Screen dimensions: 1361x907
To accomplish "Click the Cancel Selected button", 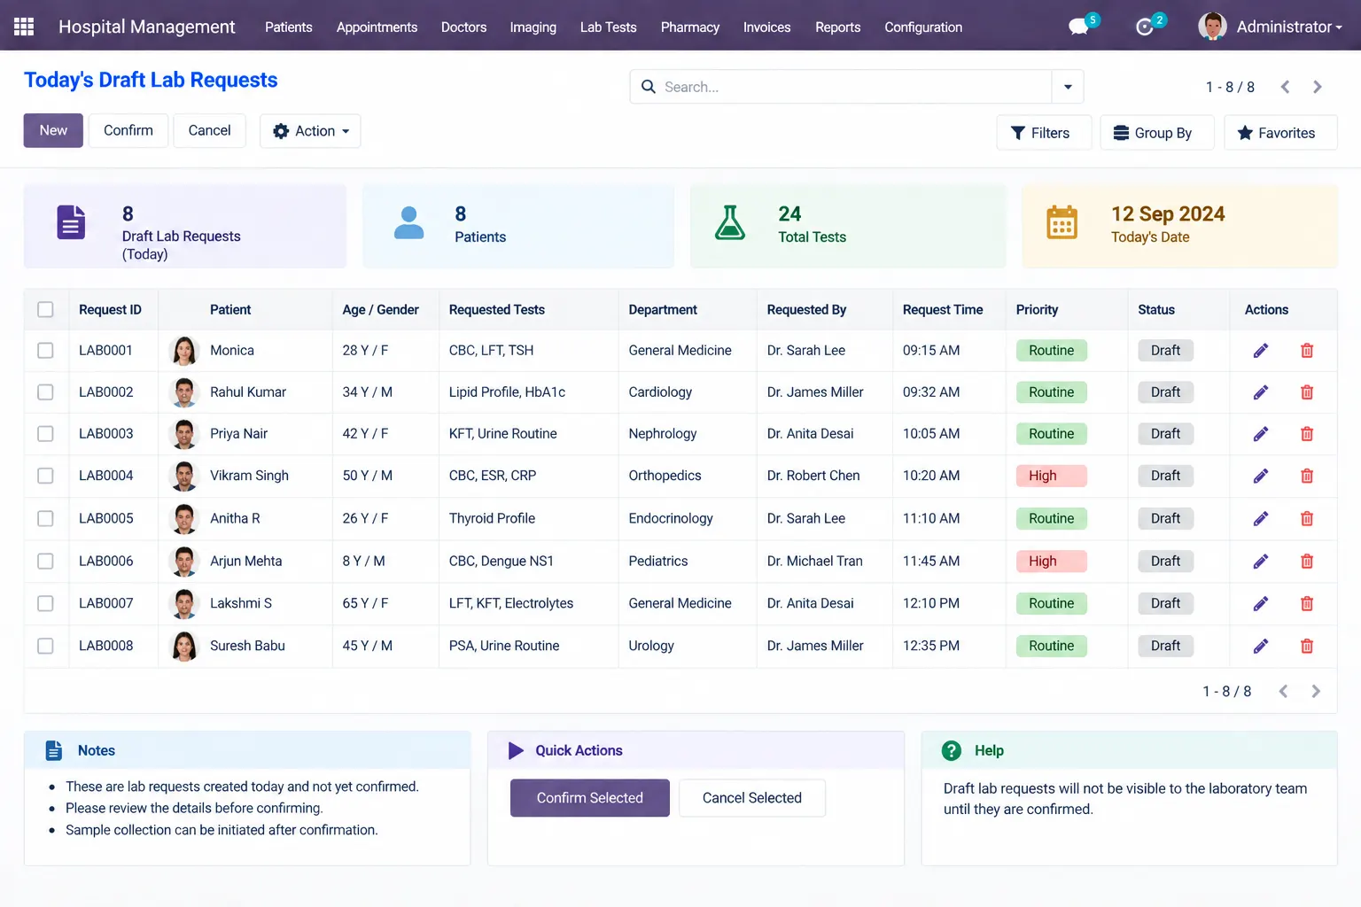I will pos(752,798).
